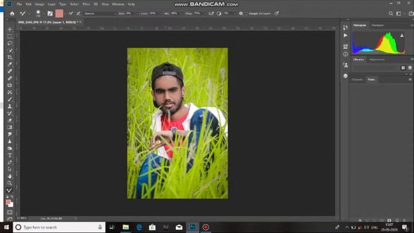Open the brush preset picker dropdown

point(43,14)
